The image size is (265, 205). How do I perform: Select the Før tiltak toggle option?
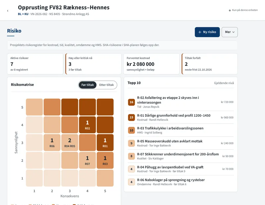click(87, 85)
